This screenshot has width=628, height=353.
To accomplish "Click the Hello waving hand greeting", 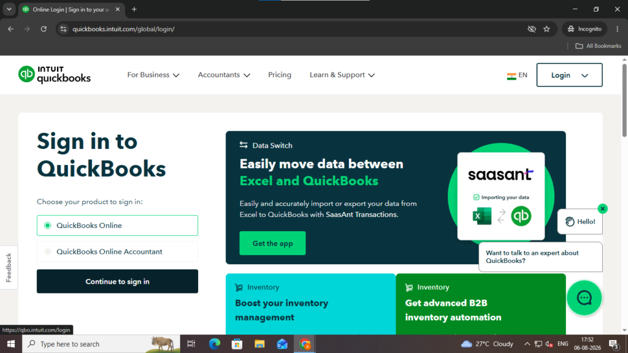I will click(x=580, y=221).
